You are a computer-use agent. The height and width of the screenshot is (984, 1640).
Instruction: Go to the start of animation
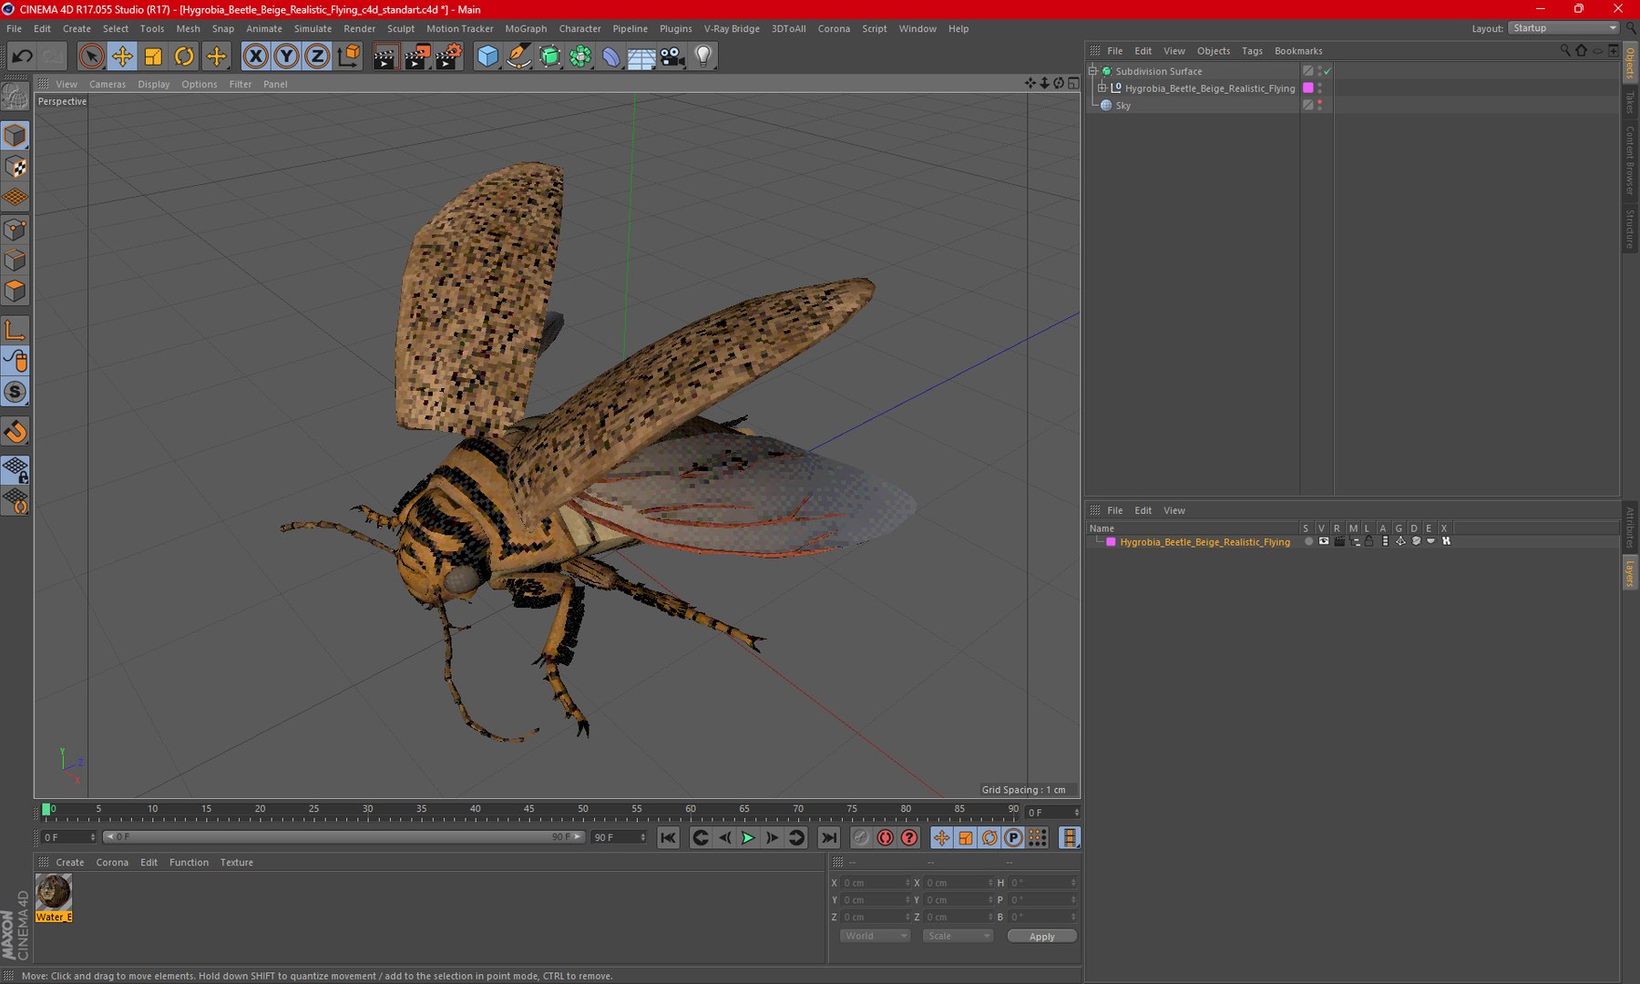pyautogui.click(x=668, y=837)
